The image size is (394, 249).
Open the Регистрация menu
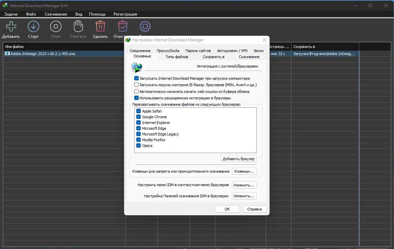point(125,14)
